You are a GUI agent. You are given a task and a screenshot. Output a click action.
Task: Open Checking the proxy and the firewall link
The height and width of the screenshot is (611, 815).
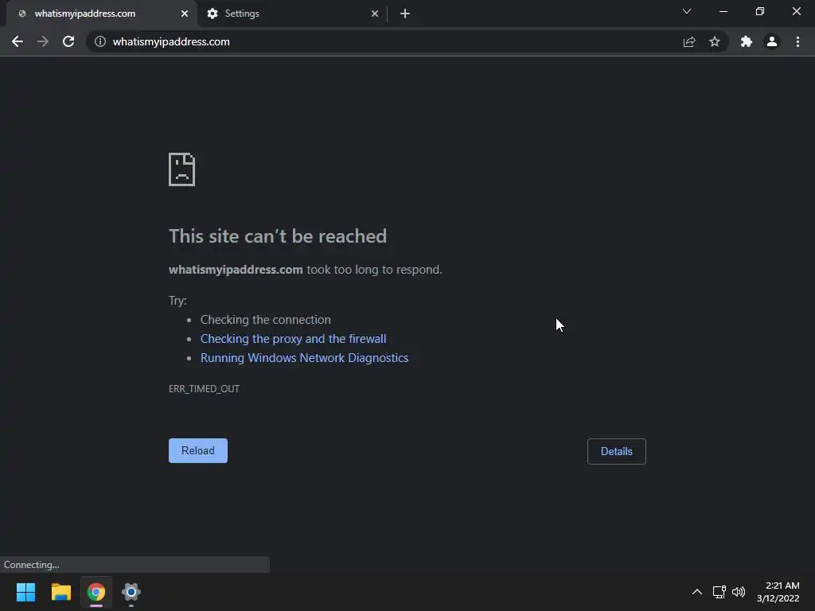(x=293, y=339)
